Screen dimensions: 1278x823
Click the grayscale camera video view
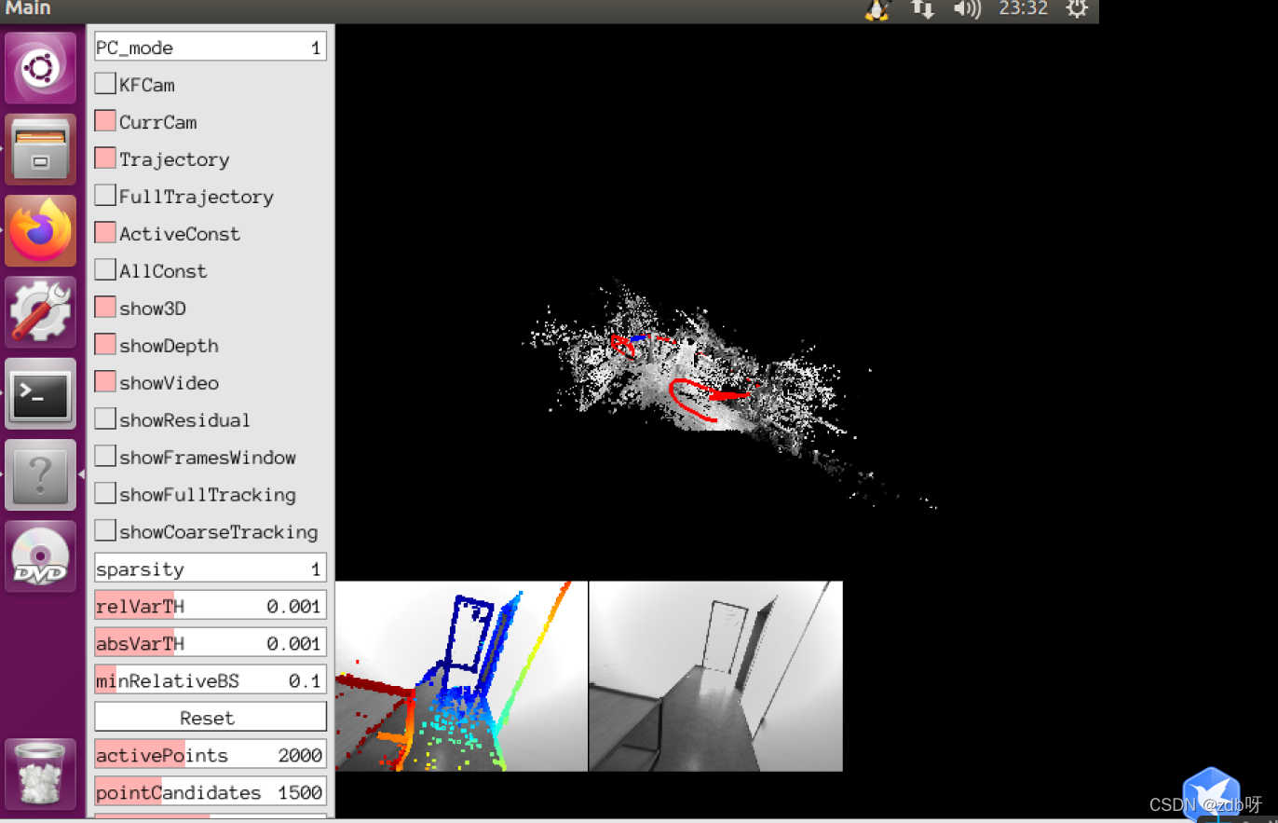(716, 676)
